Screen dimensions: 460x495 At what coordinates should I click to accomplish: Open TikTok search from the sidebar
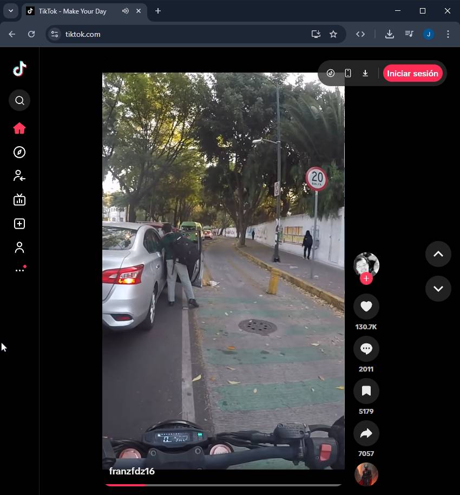[19, 100]
